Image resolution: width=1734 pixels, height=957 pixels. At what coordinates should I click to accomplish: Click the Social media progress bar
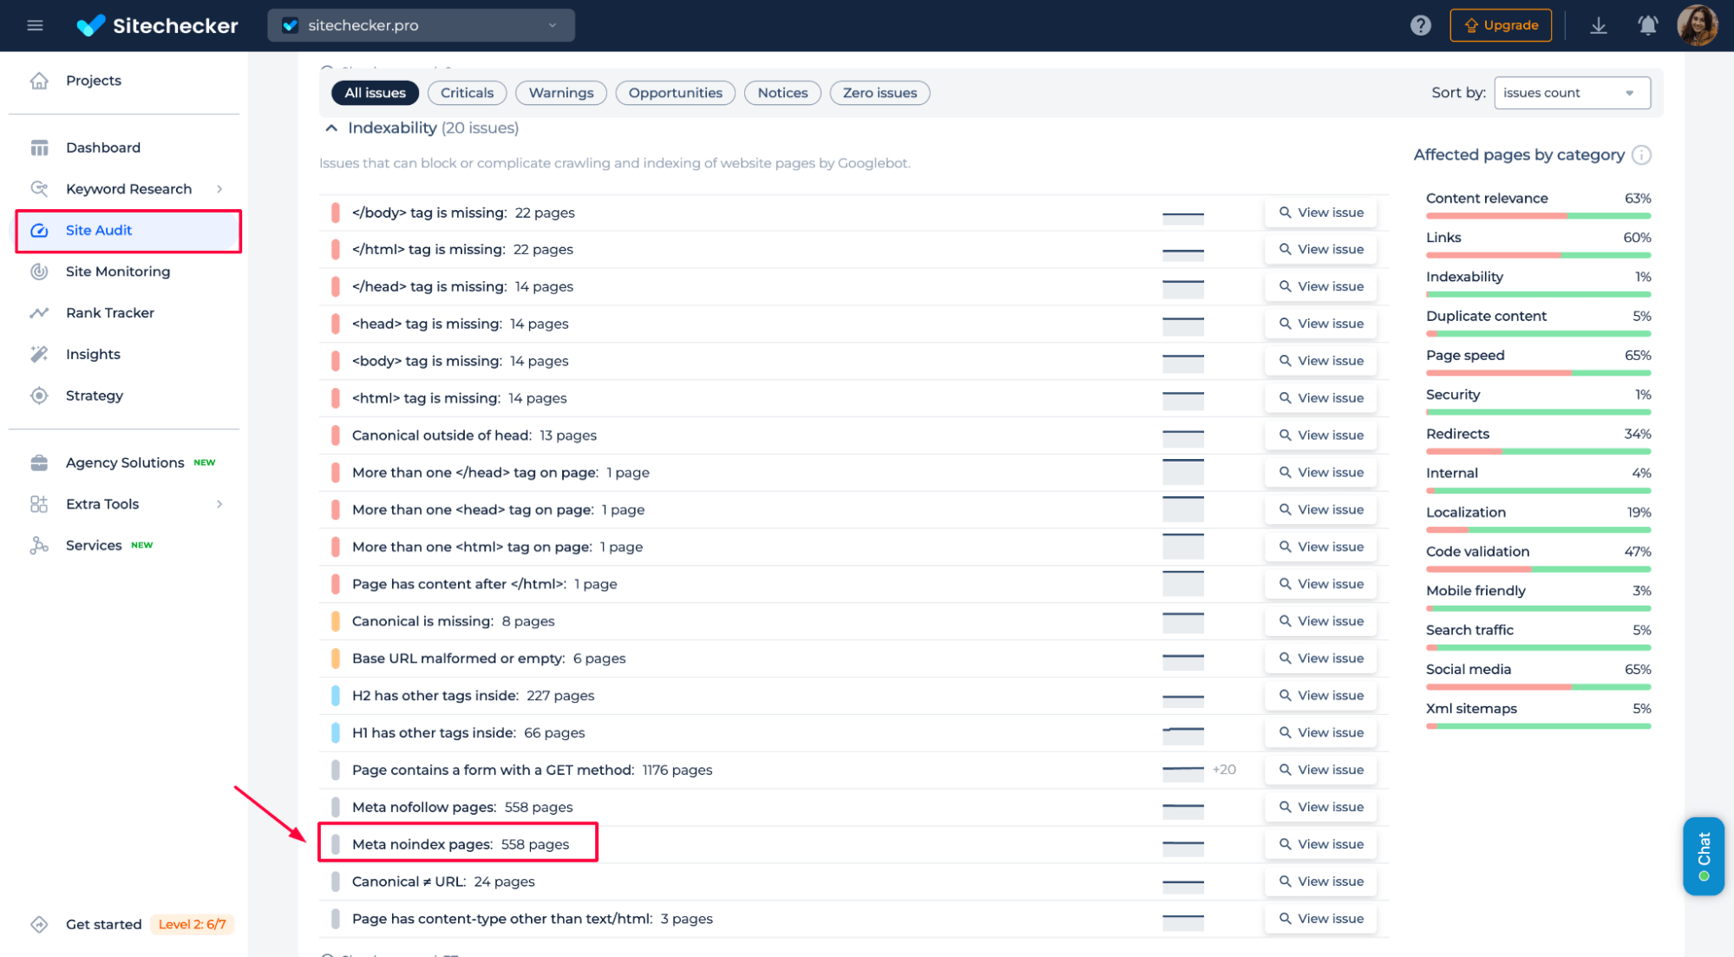pos(1538,687)
